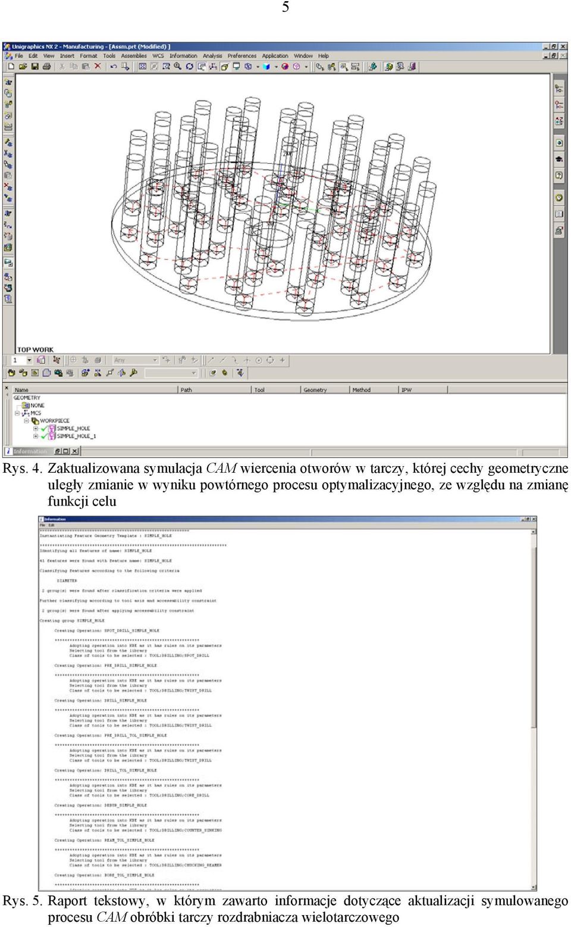This screenshot has width=571, height=927.
Task: Click the Print icon in top toolbar
Action: [46, 67]
